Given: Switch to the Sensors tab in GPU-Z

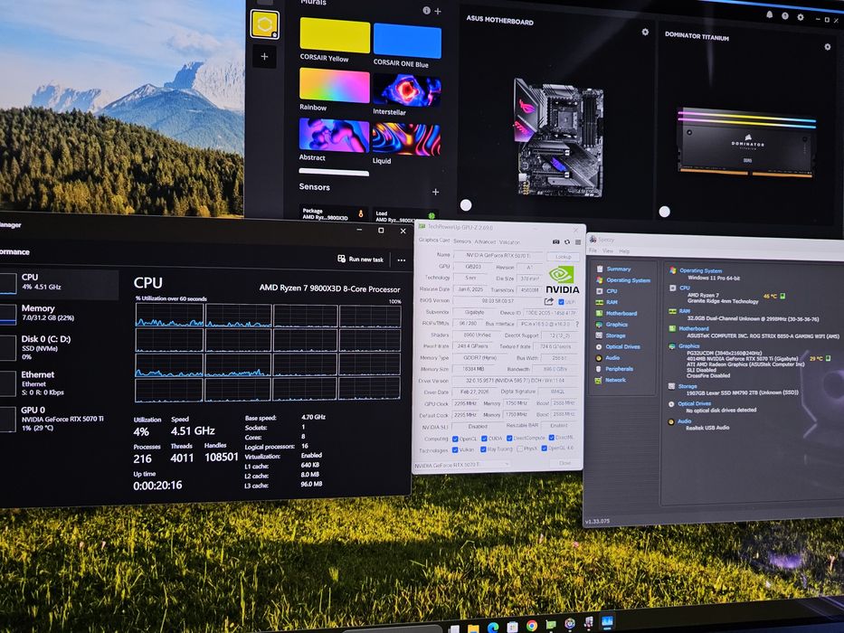Looking at the screenshot, I should [462, 241].
